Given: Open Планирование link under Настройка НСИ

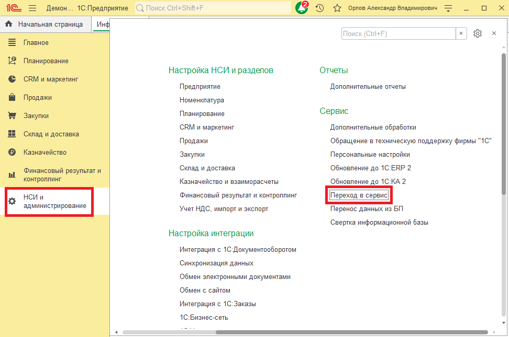Looking at the screenshot, I should [x=202, y=114].
